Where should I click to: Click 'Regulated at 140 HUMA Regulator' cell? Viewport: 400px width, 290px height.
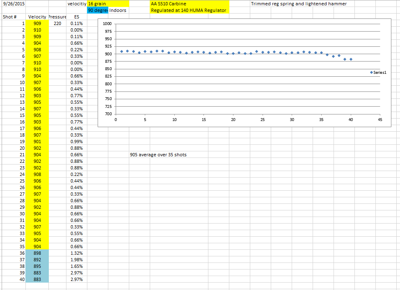(190, 10)
